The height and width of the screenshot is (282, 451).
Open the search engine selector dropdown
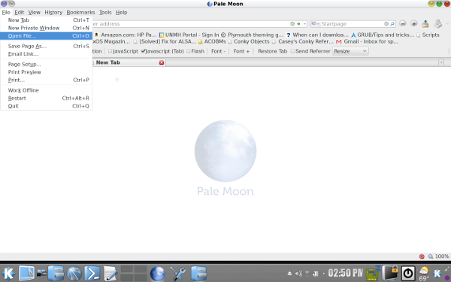tap(315, 24)
